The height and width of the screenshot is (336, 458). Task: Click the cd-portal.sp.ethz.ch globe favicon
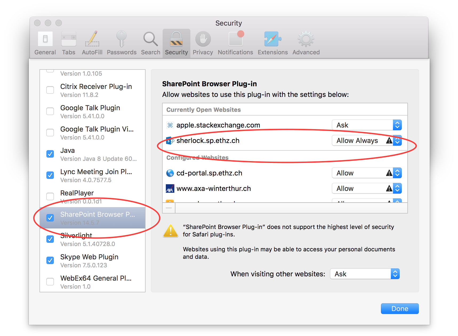pyautogui.click(x=170, y=173)
